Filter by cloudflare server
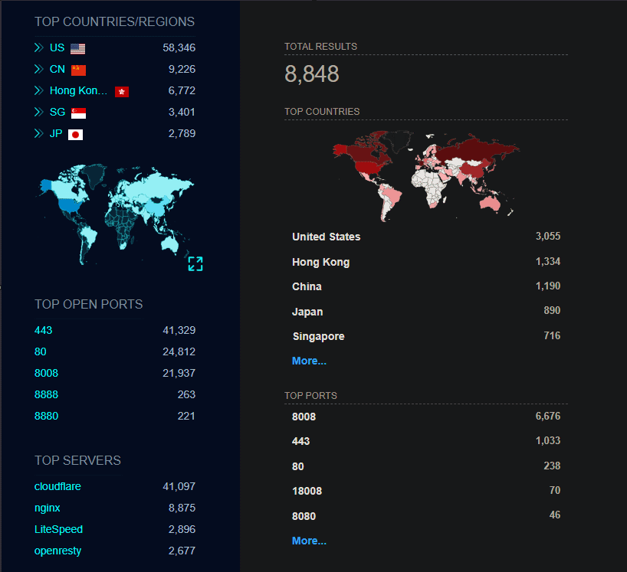627x572 pixels. point(57,486)
